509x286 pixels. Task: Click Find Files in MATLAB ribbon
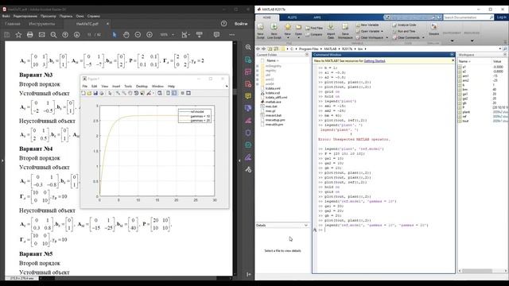coord(314,29)
